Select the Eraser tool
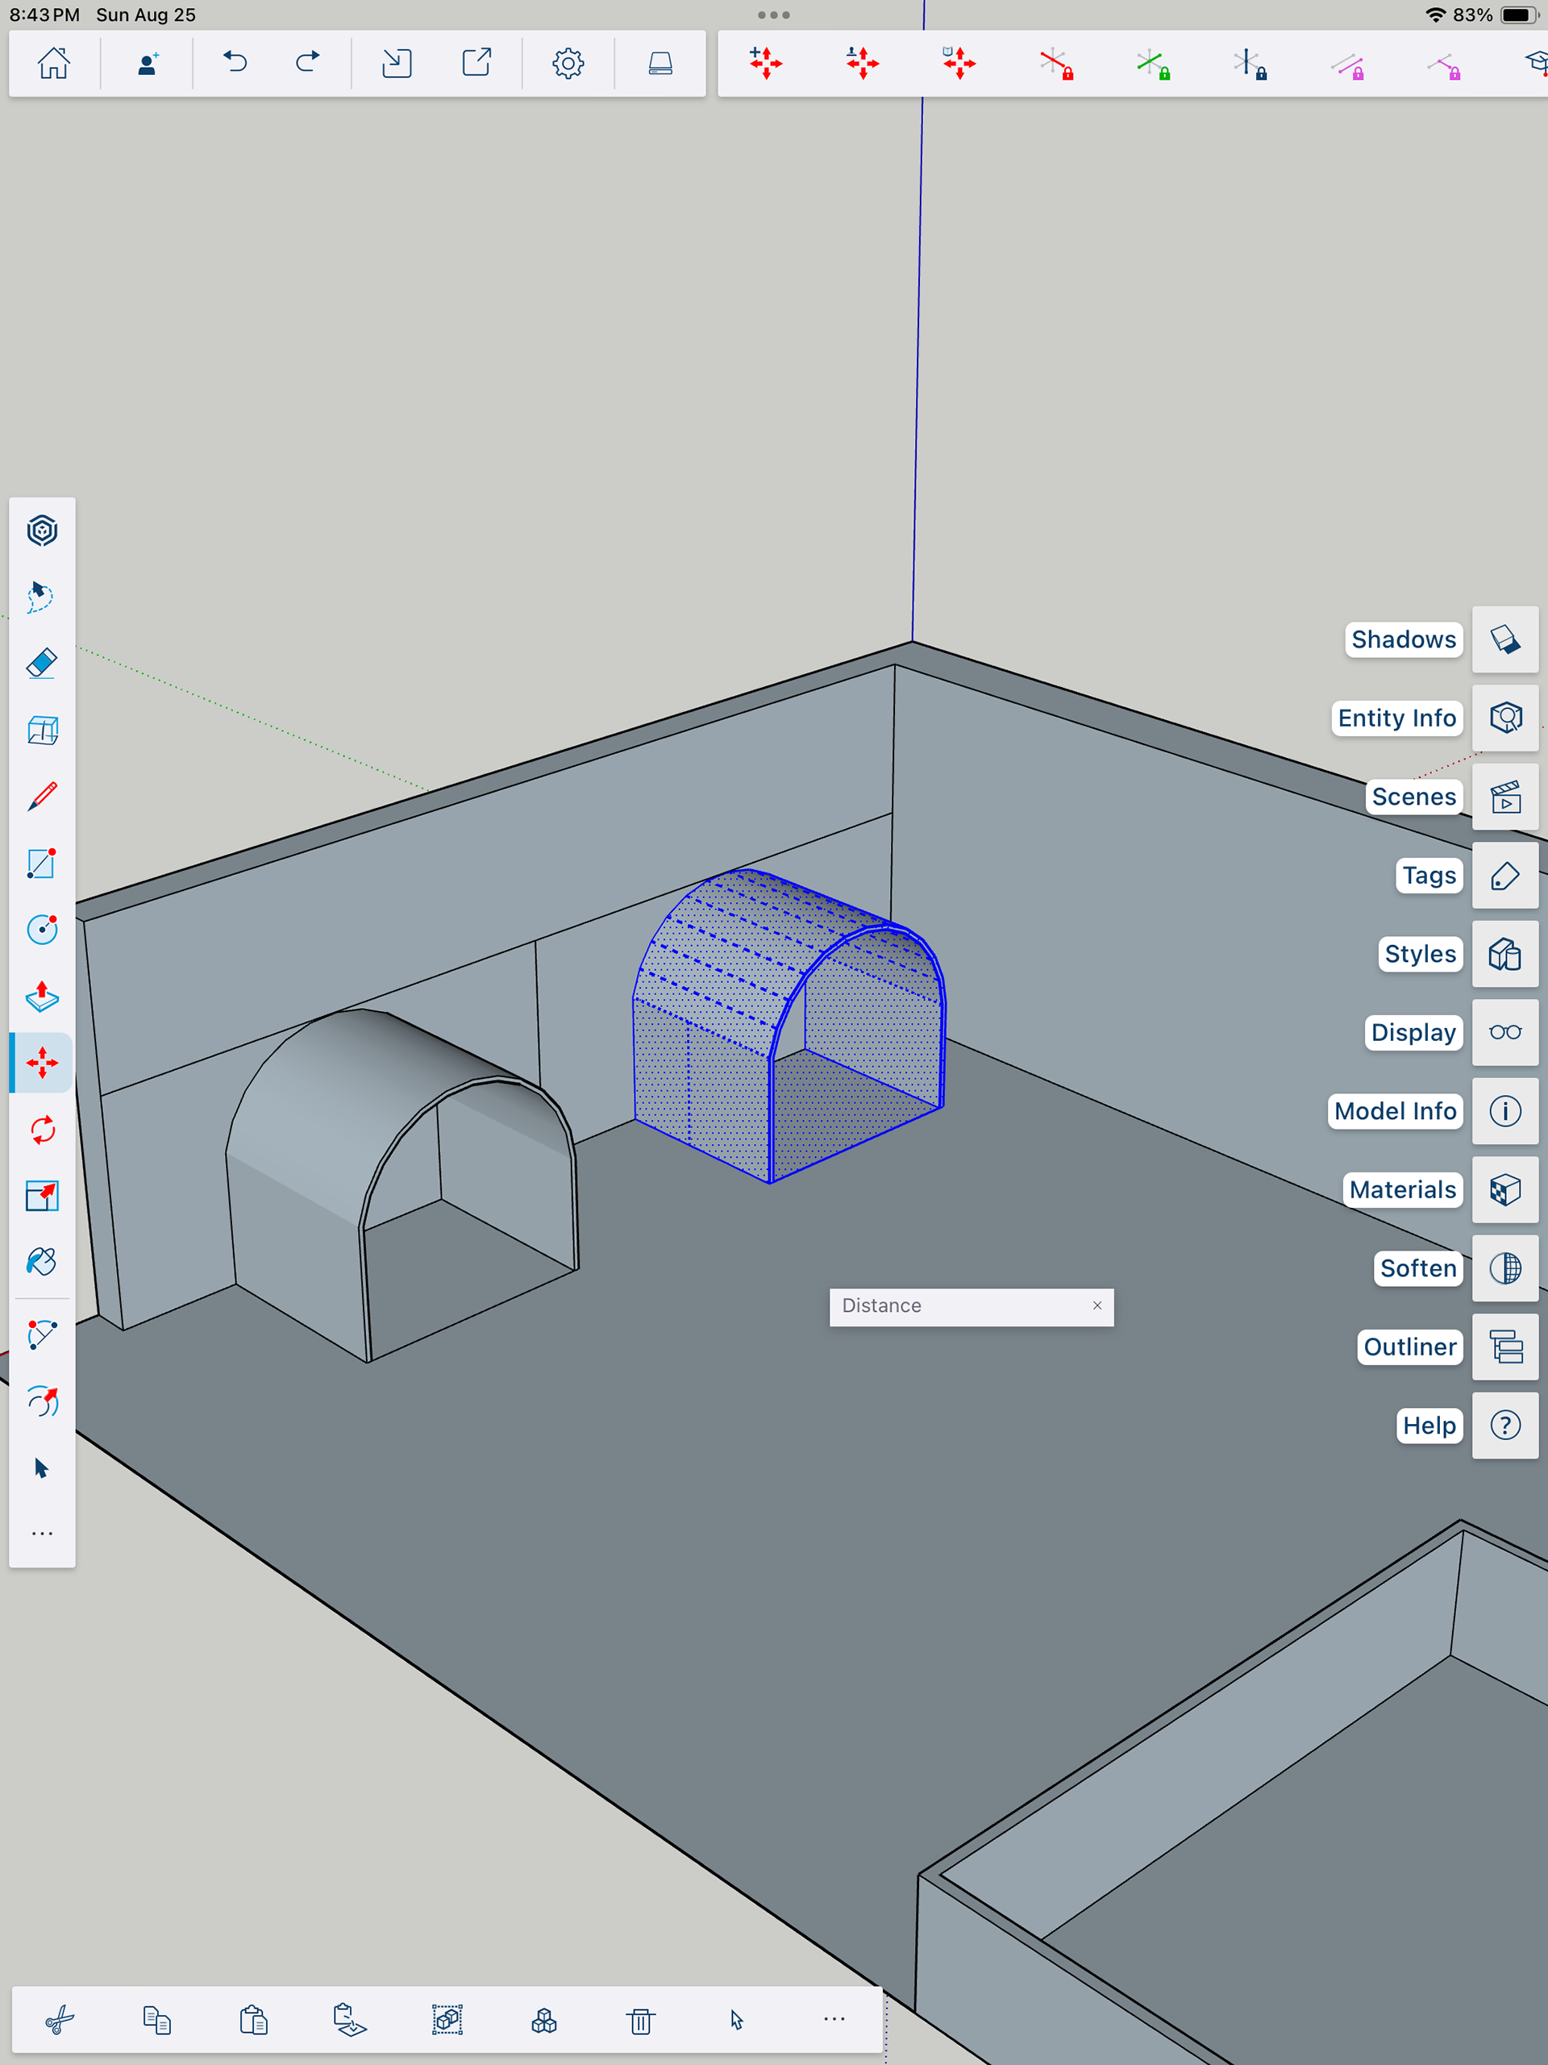The image size is (1548, 2065). [42, 664]
